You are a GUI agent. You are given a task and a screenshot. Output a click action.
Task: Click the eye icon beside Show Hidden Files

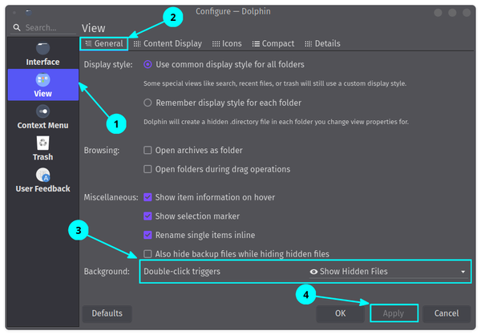pyautogui.click(x=313, y=272)
